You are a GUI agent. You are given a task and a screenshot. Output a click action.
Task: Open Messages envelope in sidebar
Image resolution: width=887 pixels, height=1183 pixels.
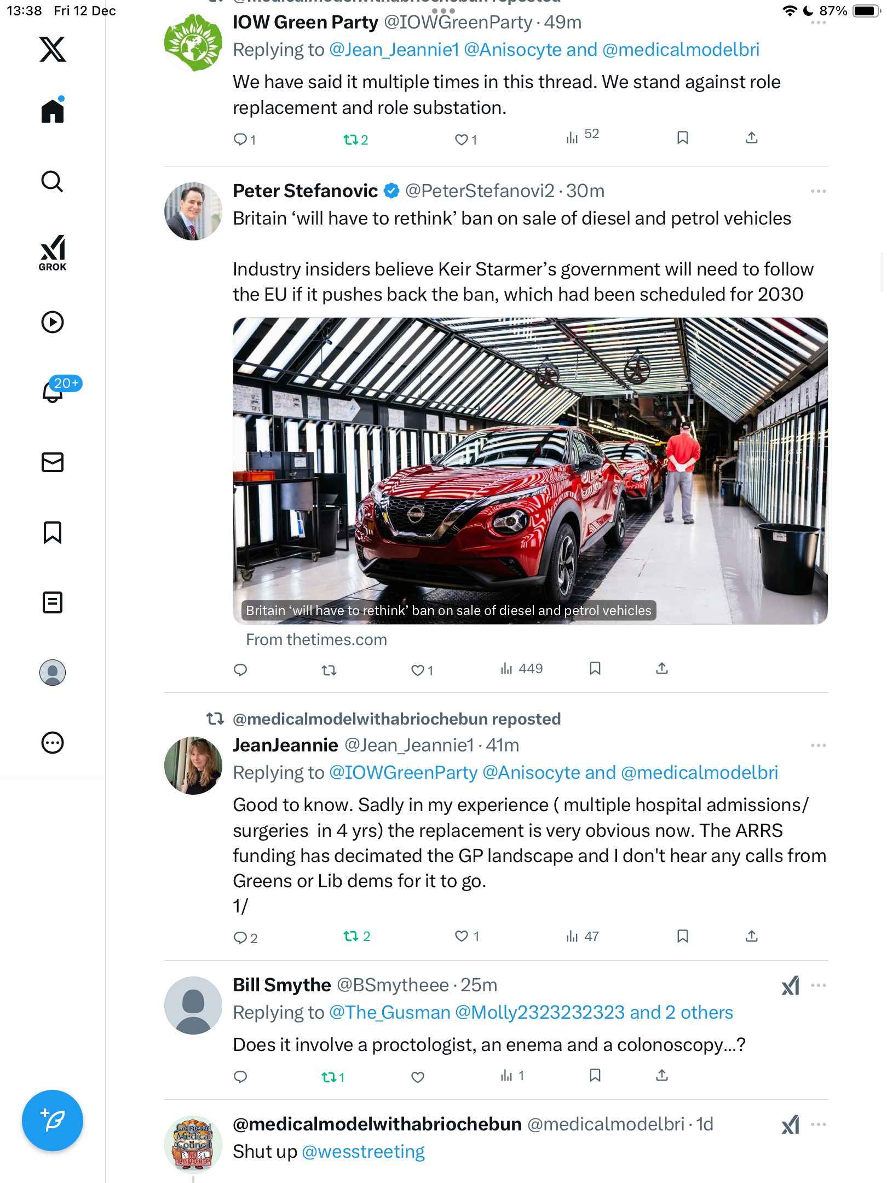[53, 462]
